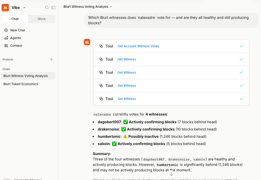
Task: Switch to the Work tab
Action: [x=41, y=19]
